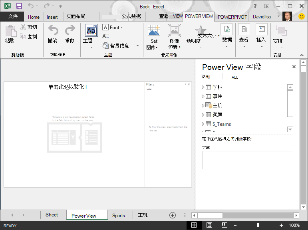The image size is (308, 230).
Task: Click the 数据 refresh data icon
Action: click(227, 29)
